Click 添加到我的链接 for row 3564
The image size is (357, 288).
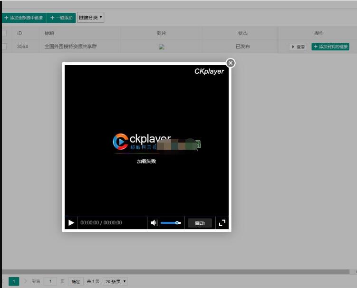click(x=330, y=47)
